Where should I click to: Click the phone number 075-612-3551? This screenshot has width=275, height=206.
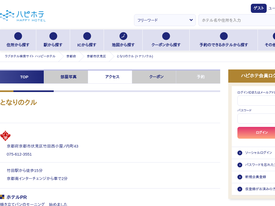[x=19, y=154]
